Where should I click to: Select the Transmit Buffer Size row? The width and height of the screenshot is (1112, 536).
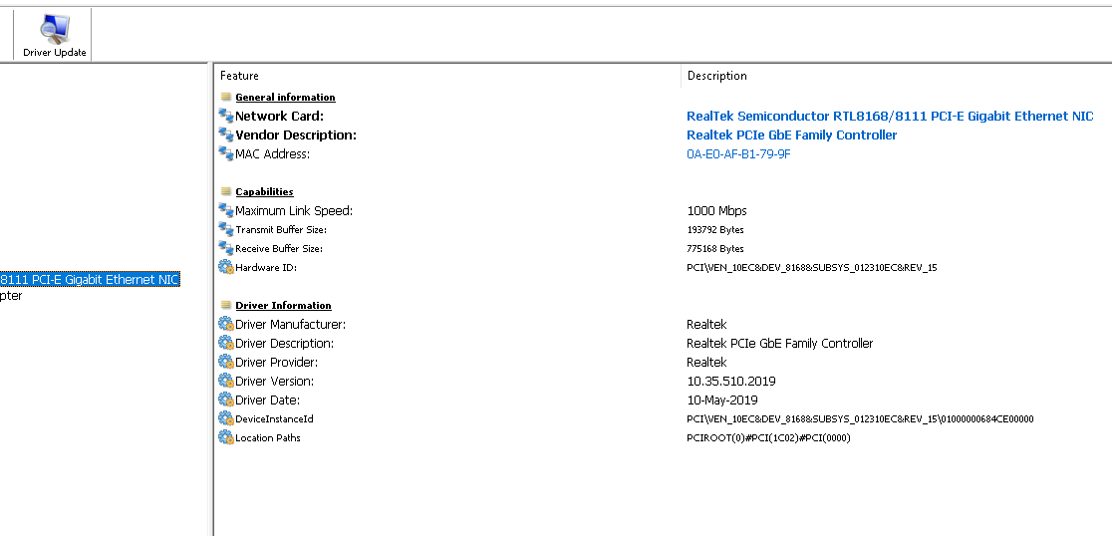click(280, 230)
